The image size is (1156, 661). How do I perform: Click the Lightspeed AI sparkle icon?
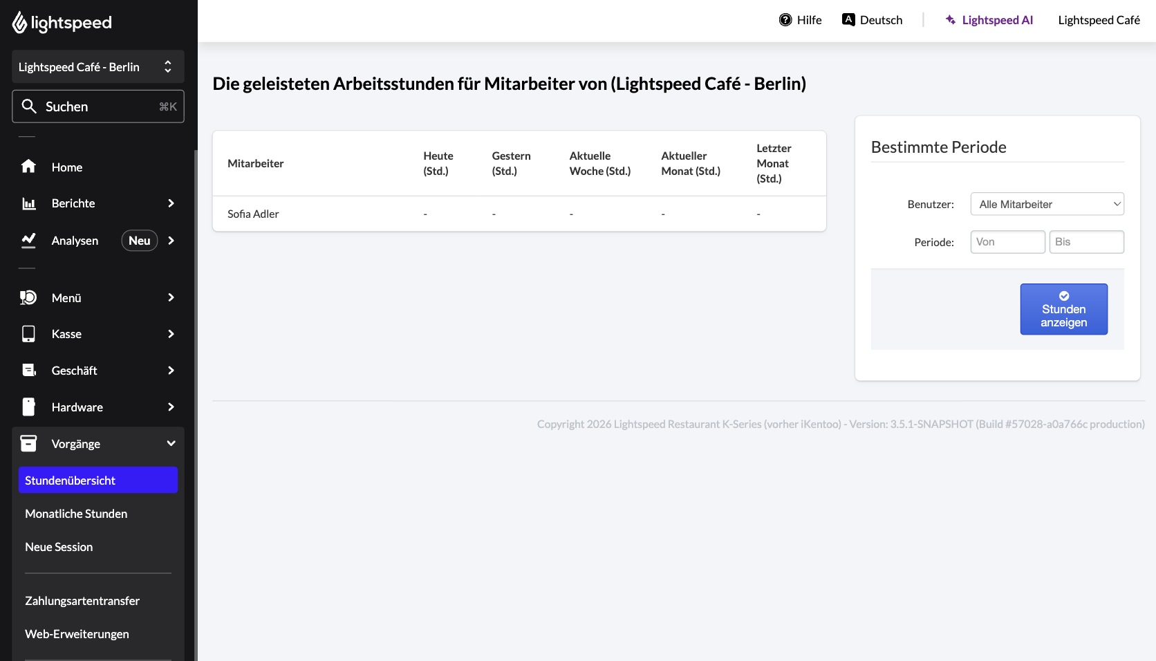click(951, 20)
